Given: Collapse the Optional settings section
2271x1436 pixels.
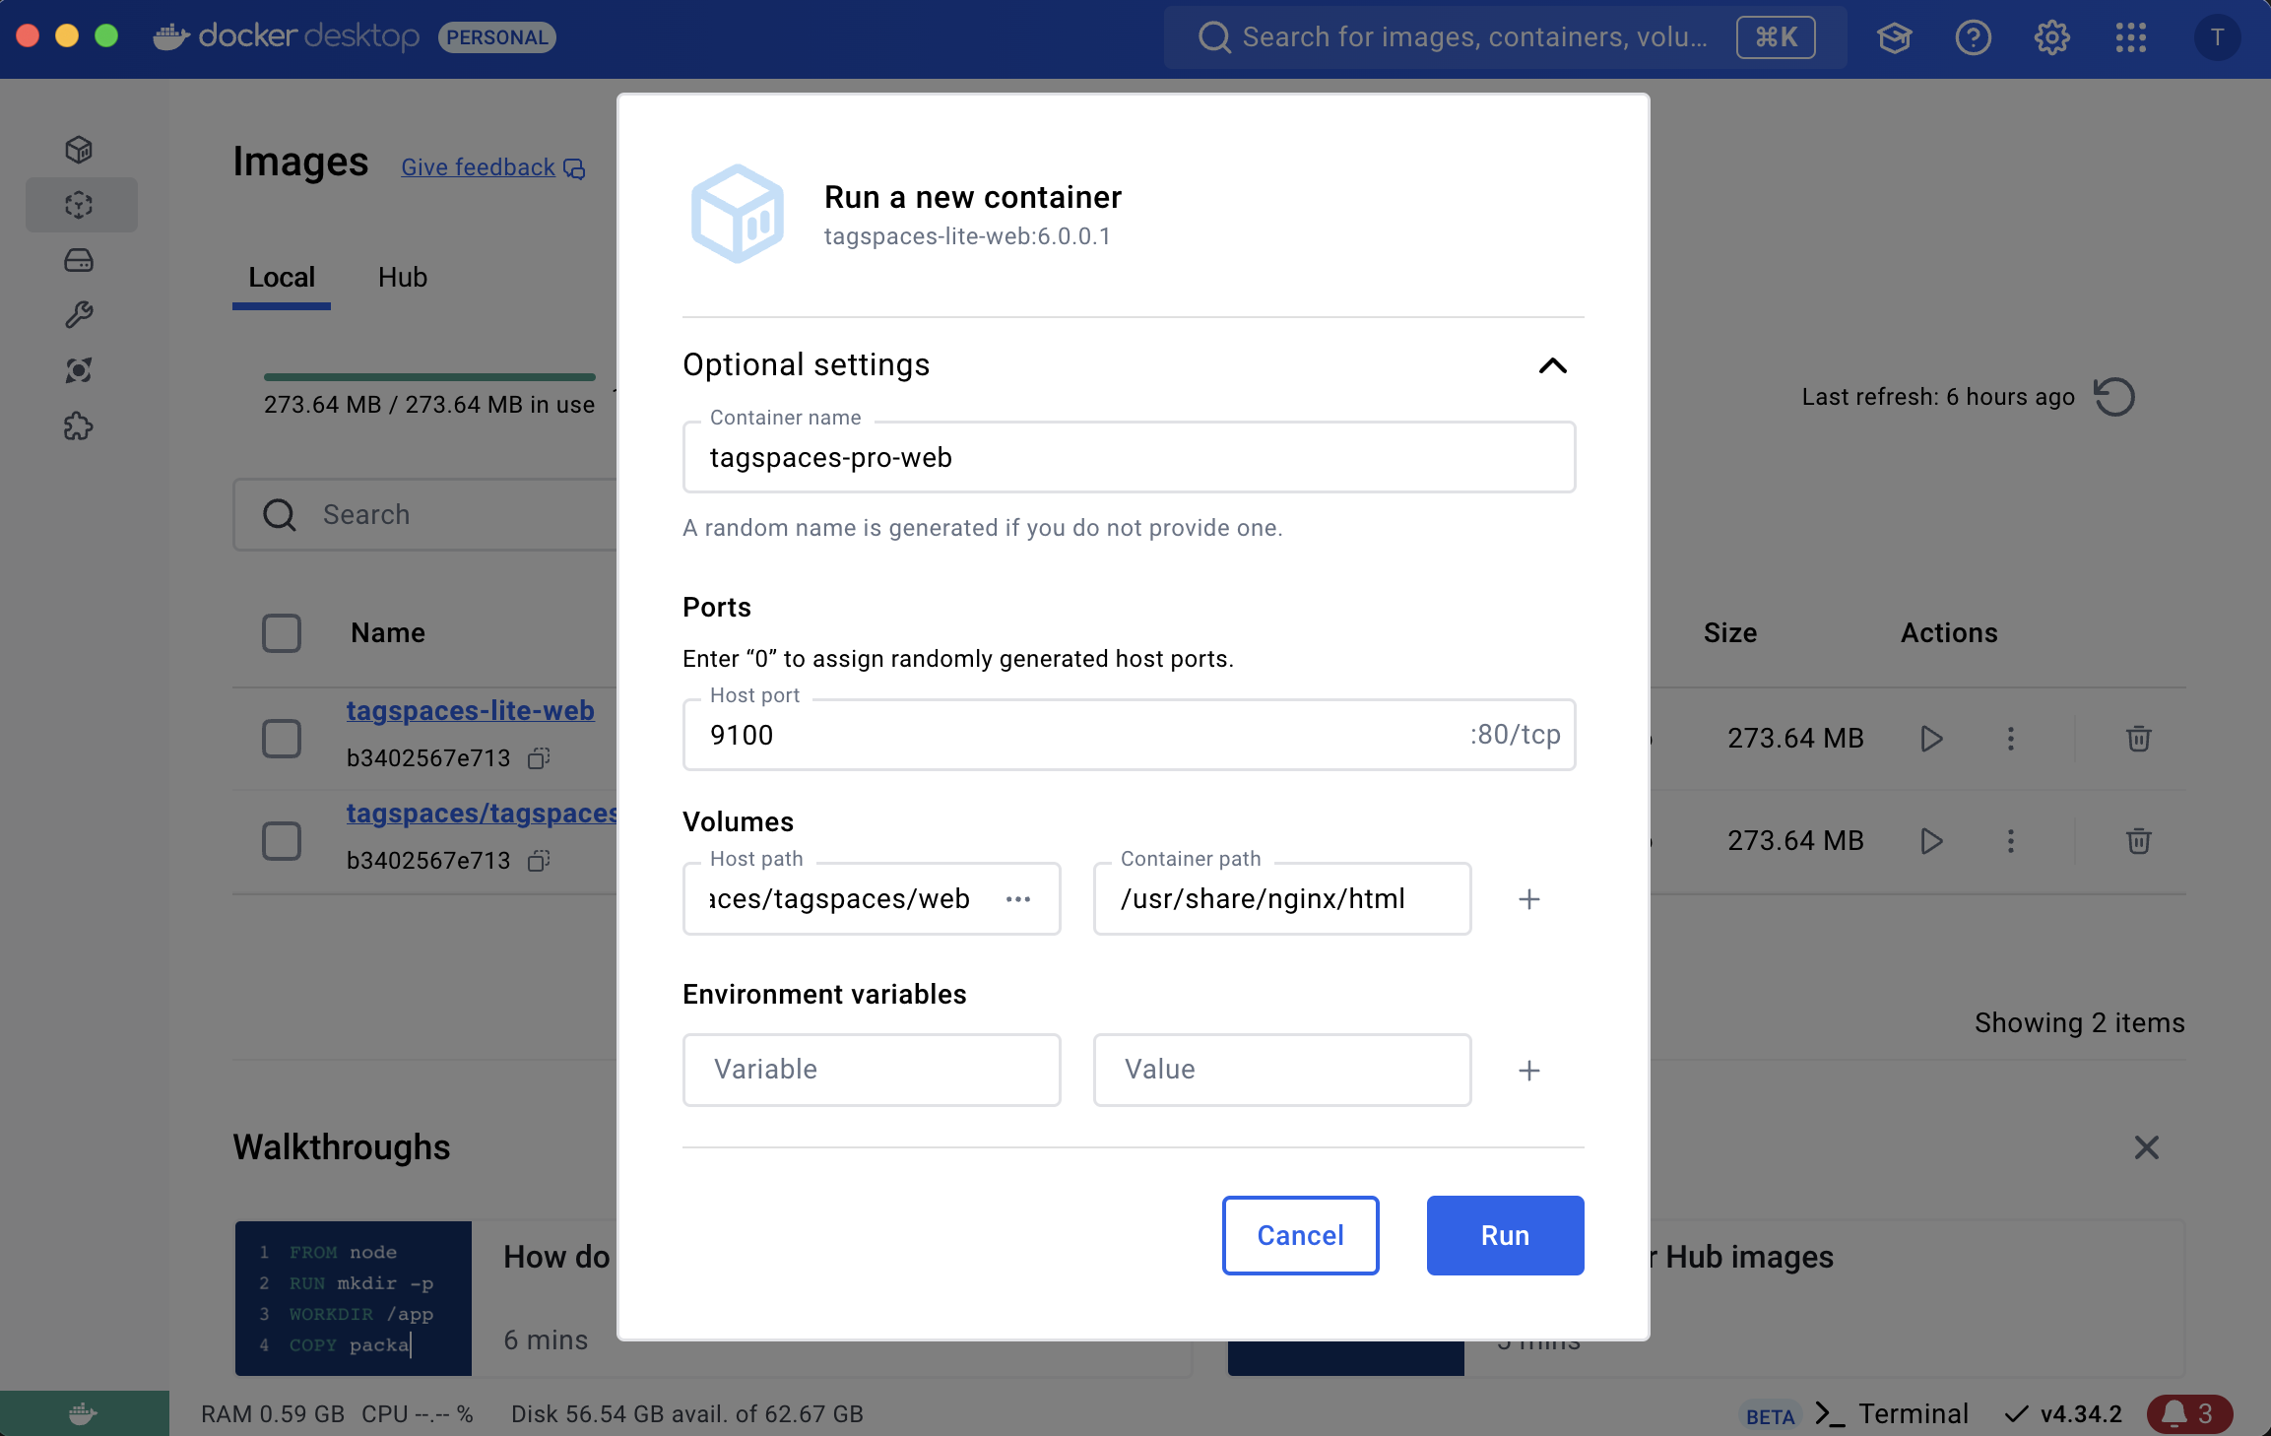Looking at the screenshot, I should coord(1552,365).
